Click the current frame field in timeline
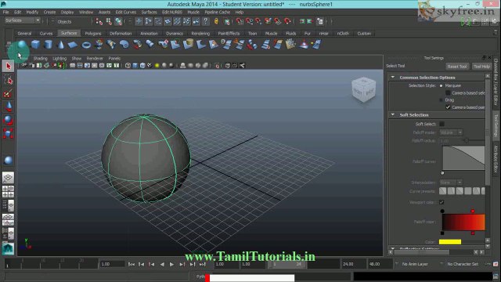The width and height of the screenshot is (501, 282). coord(112,264)
